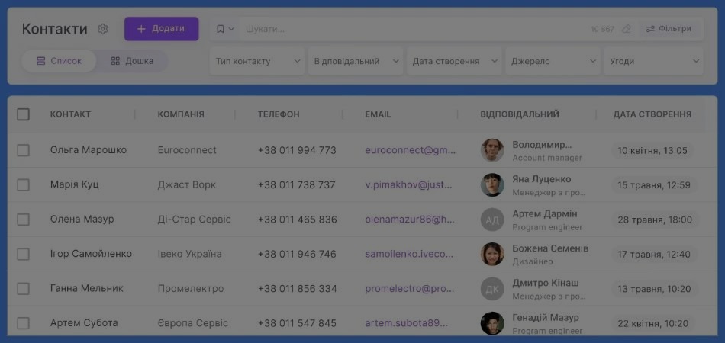Expand the Джерело filter dropdown
The width and height of the screenshot is (725, 343).
pyautogui.click(x=553, y=61)
